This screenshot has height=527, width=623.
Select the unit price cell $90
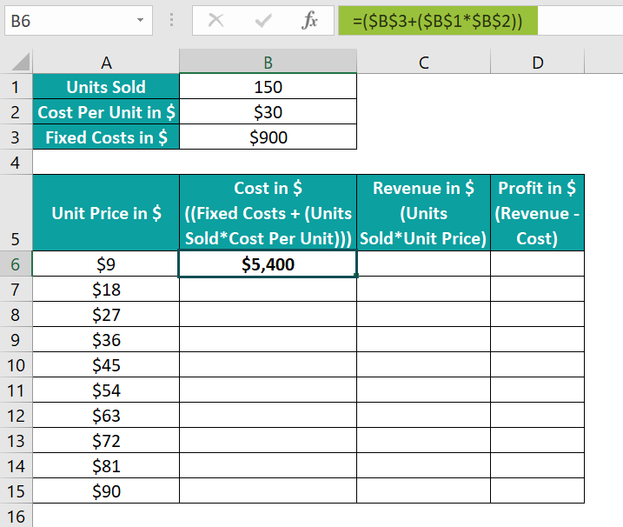click(106, 490)
